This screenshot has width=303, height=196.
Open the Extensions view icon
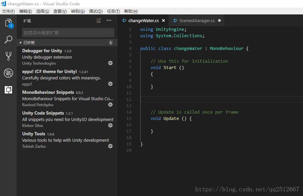8,90
